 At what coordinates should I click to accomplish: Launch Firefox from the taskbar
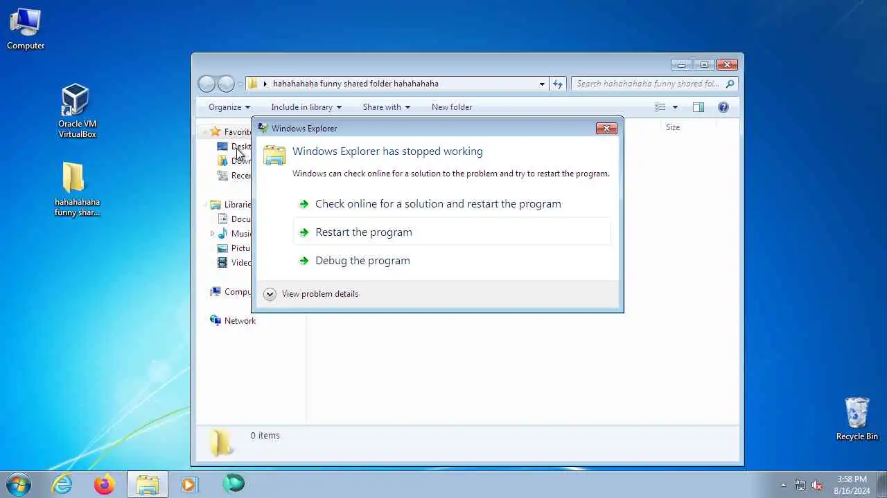pyautogui.click(x=105, y=484)
